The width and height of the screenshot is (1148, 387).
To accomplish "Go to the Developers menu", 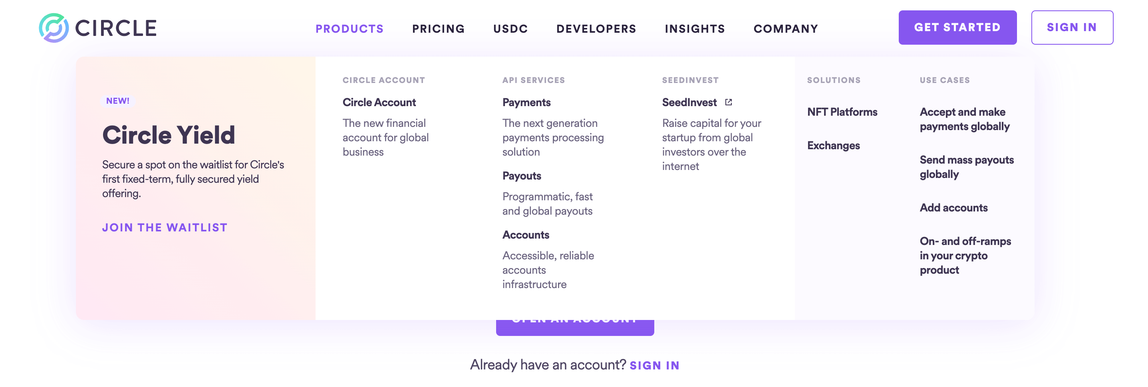I will 596,28.
